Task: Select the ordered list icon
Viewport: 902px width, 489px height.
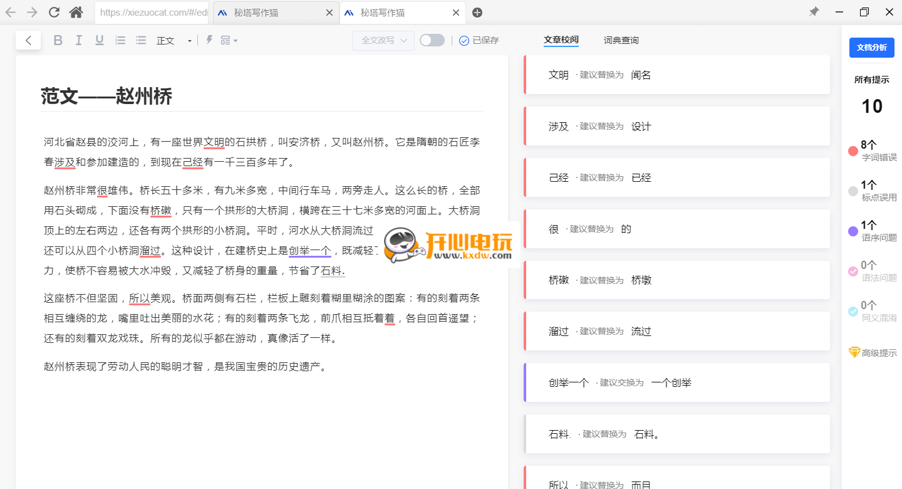Action: click(x=120, y=39)
